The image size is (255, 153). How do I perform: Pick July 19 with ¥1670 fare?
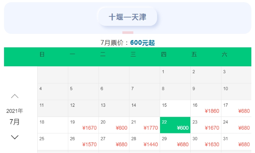tap(83, 125)
